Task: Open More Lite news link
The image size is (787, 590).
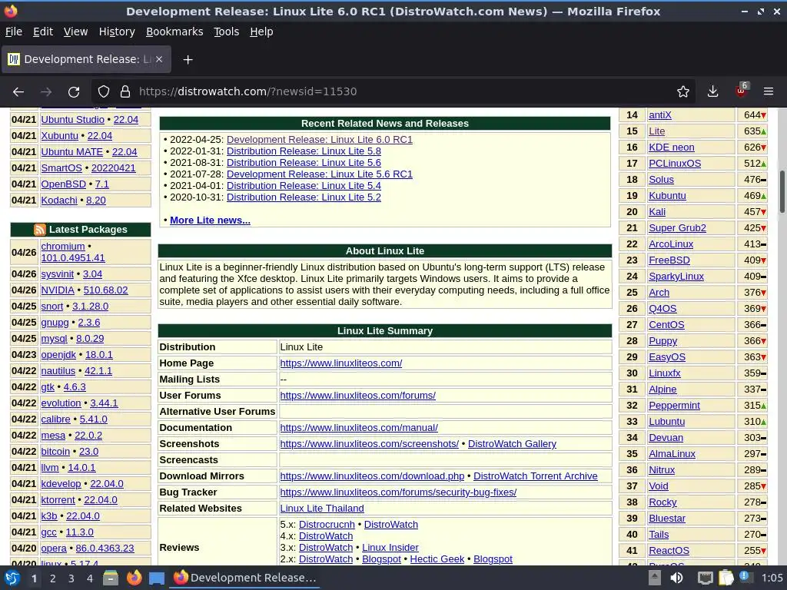Action: 210,220
